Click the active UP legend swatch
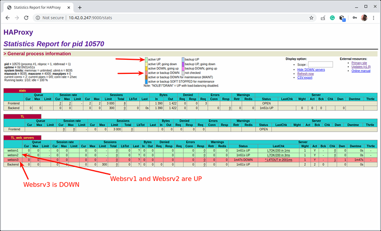Viewport: 381px width, 231px height. [146, 59]
